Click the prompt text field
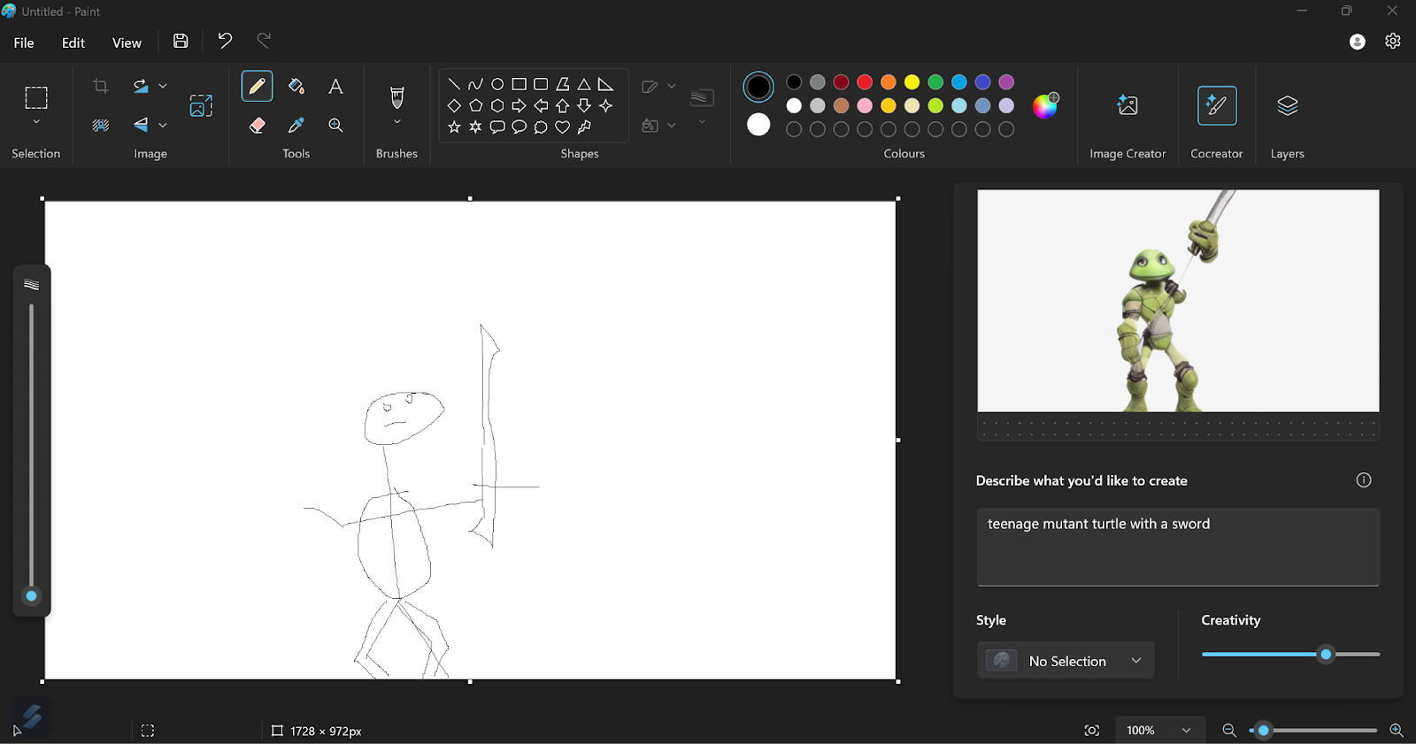This screenshot has height=744, width=1416. [1178, 547]
